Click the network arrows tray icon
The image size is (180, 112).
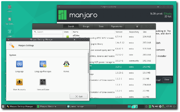pos(153,107)
